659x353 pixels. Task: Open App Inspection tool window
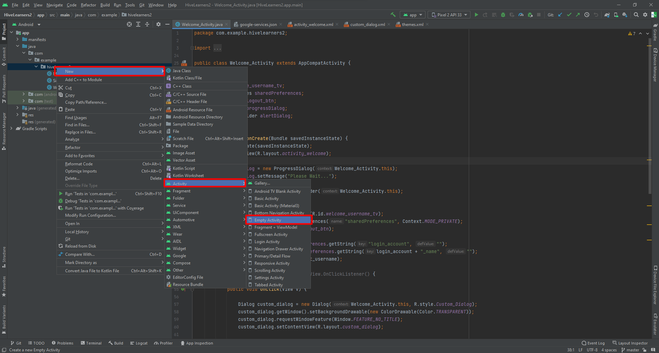coord(196,343)
